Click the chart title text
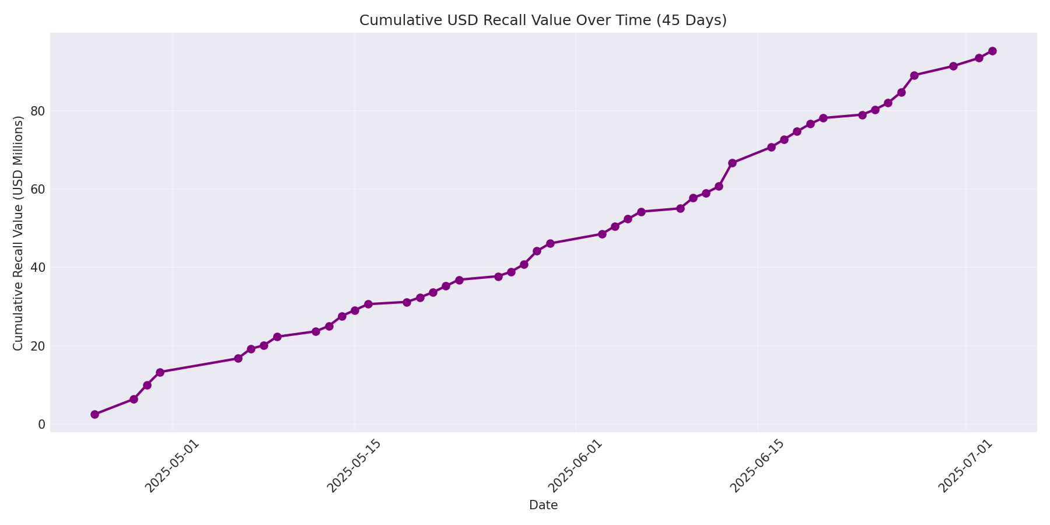The image size is (1050, 525). click(x=542, y=19)
